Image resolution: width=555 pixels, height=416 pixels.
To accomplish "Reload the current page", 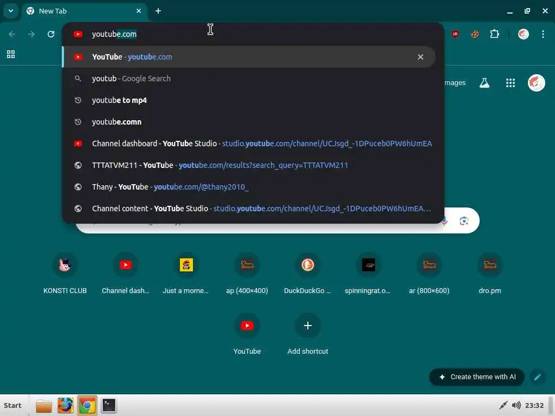I will click(51, 34).
